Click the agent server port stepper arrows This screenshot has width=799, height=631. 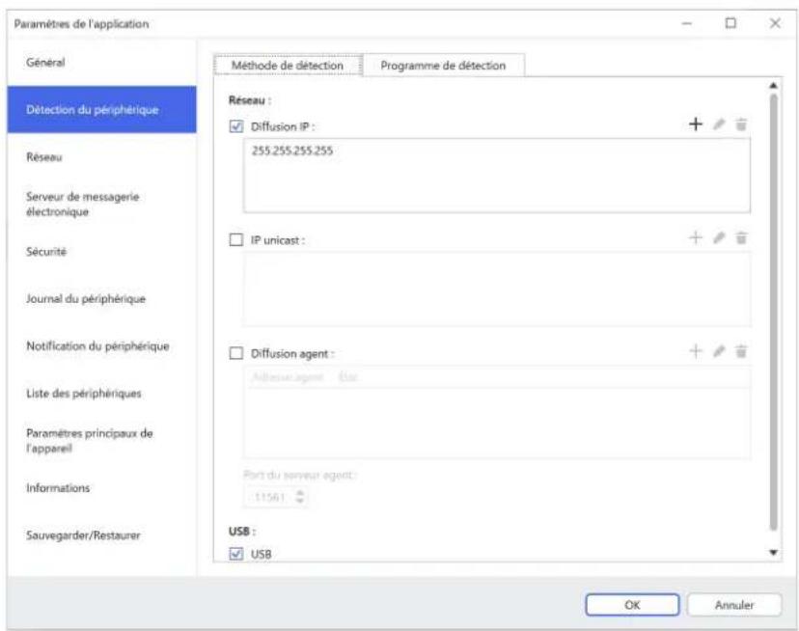tap(300, 497)
